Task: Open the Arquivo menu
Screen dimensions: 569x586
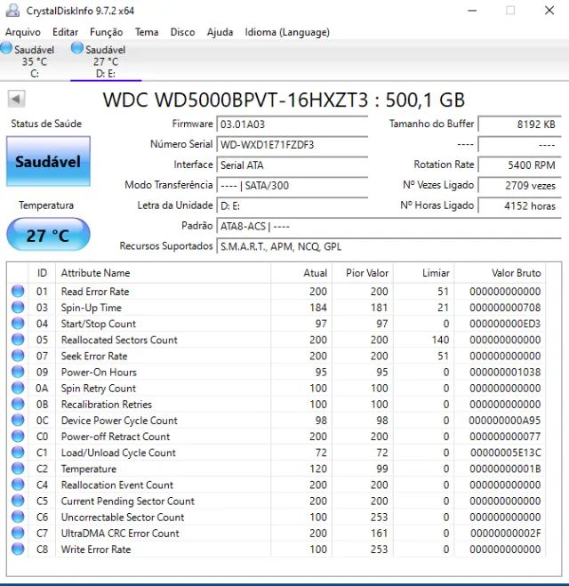Action: click(x=23, y=32)
